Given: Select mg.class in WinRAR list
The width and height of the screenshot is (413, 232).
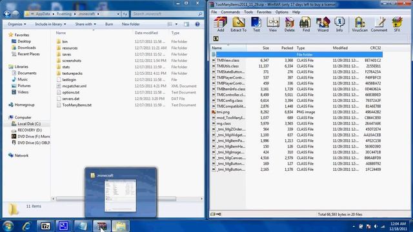Looking at the screenshot, I should (224, 124).
